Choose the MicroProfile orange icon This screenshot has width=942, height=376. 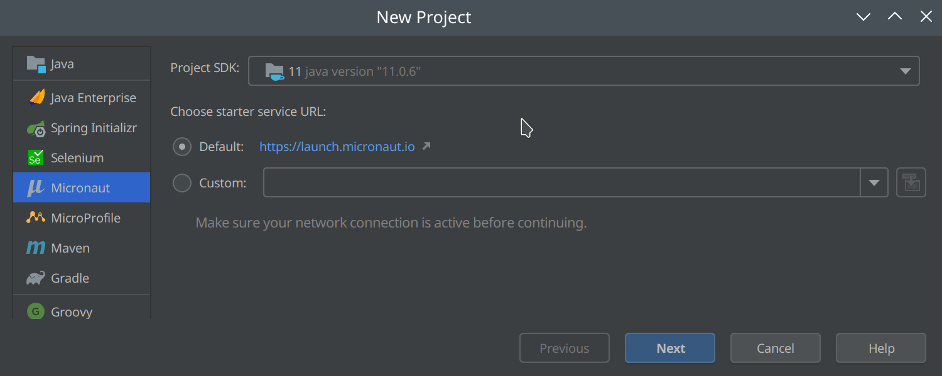[x=36, y=218]
